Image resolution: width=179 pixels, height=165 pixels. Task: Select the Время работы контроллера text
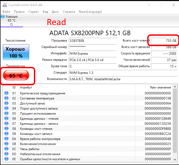40,139
